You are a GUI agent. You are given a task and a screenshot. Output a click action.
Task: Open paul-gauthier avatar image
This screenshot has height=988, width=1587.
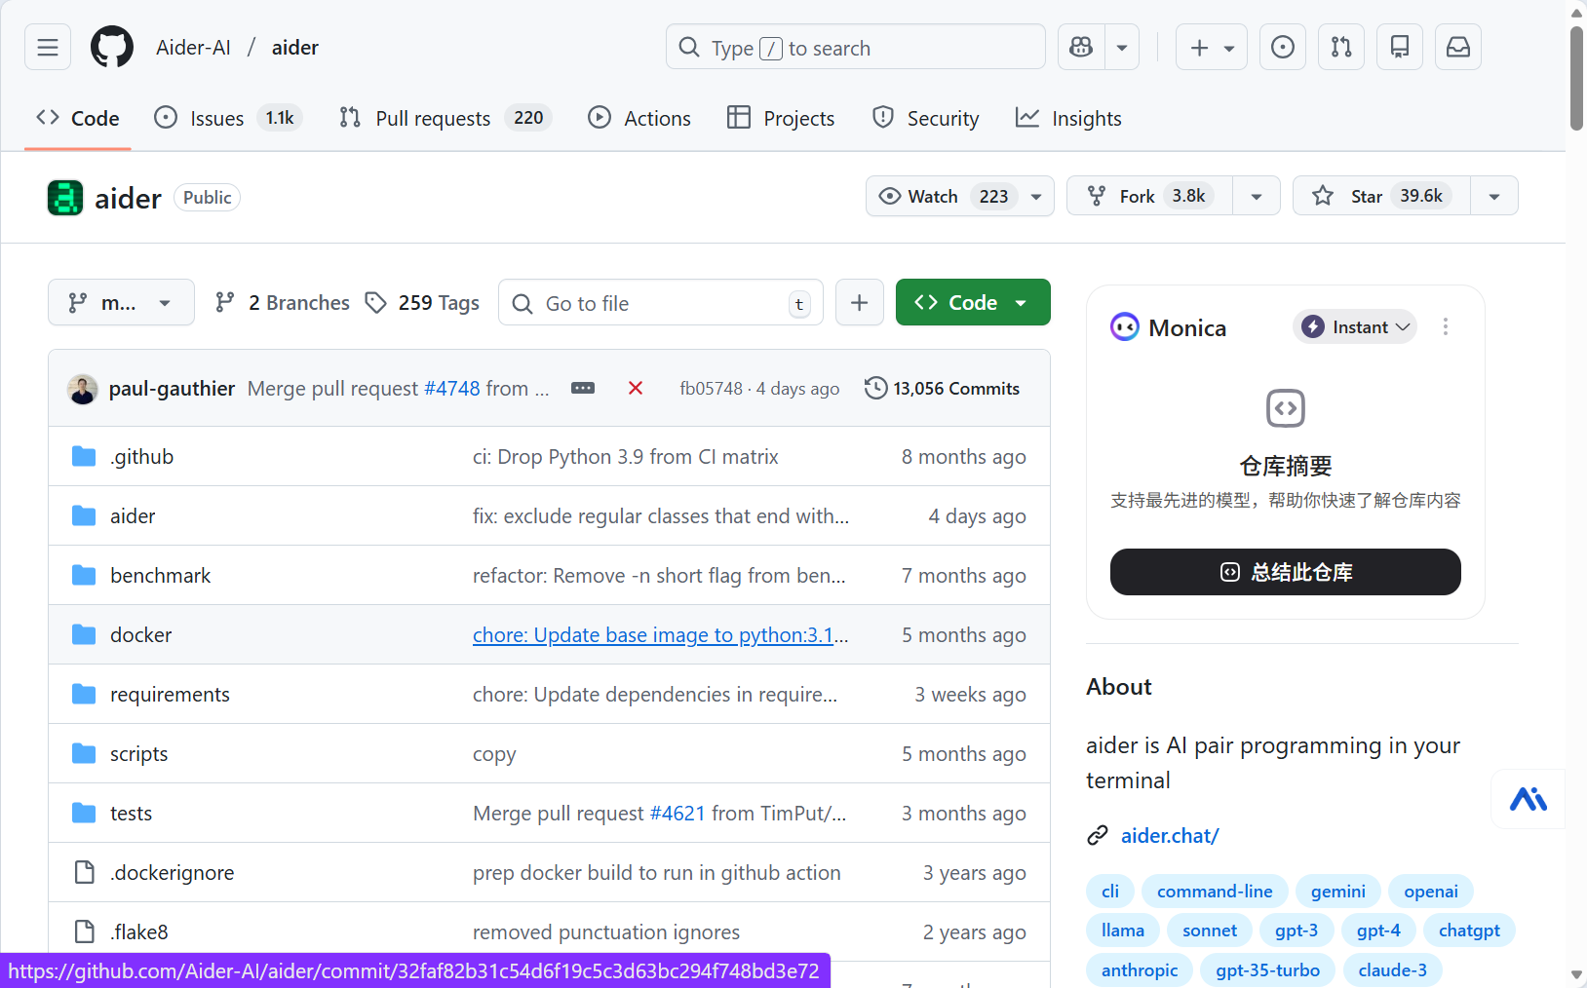(83, 388)
